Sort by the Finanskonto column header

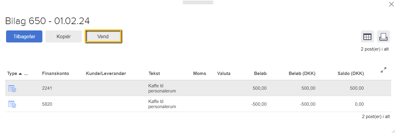(x=55, y=73)
